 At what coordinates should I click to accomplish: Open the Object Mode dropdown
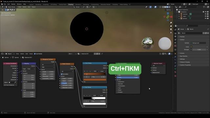coord(11,7)
